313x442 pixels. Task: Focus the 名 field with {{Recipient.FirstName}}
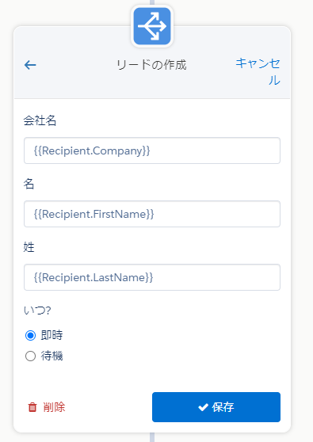tap(152, 214)
